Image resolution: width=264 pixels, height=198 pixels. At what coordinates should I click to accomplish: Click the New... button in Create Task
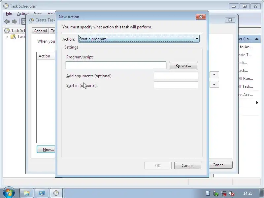click(46, 149)
